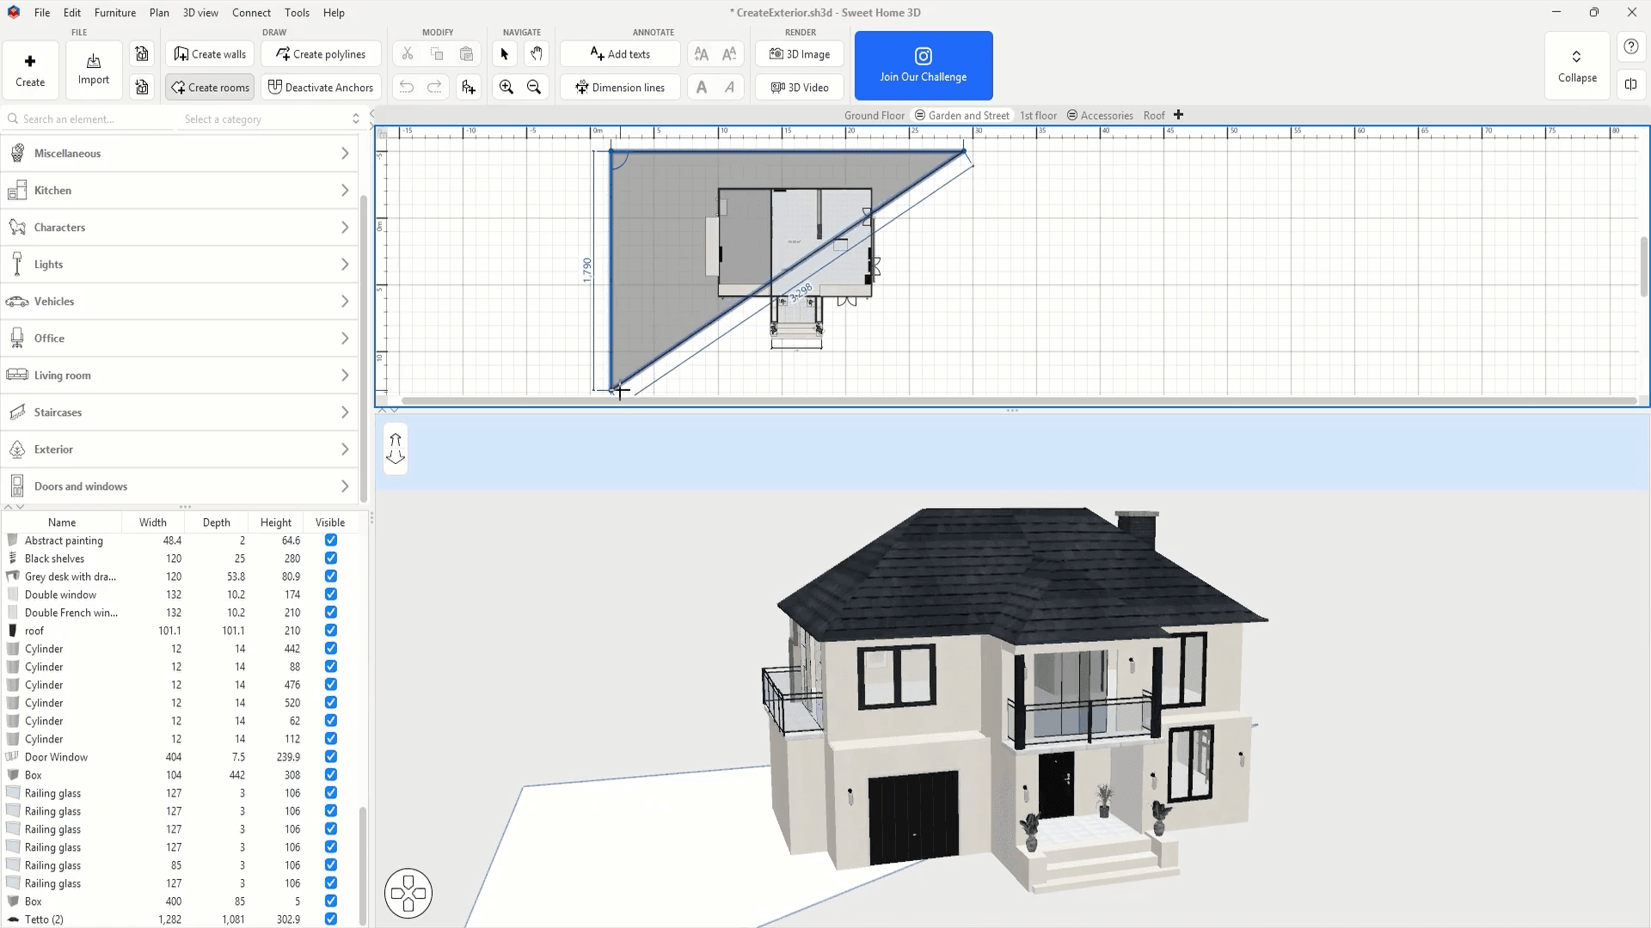
Task: Click the Dimension lines button
Action: [x=620, y=87]
